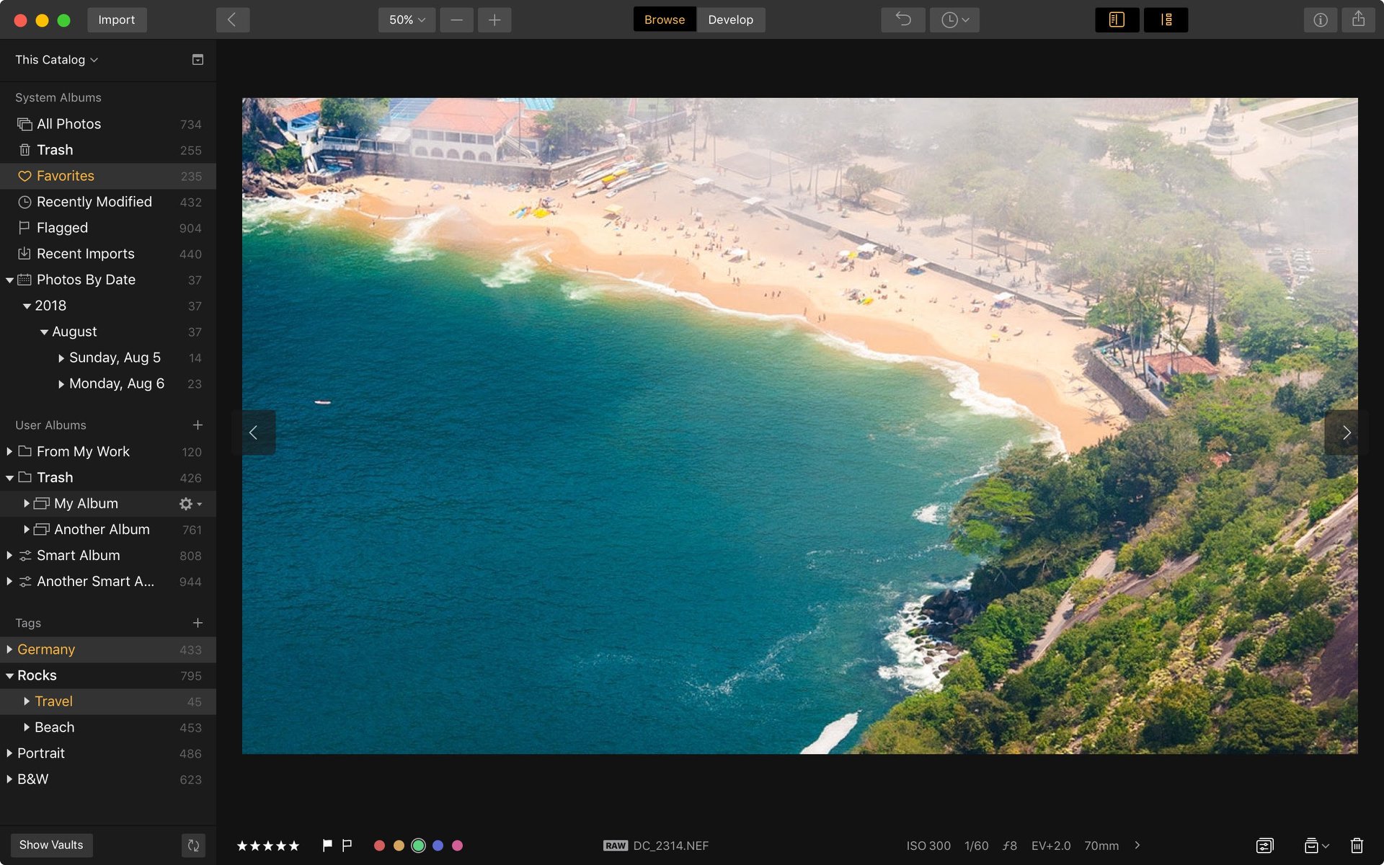Screen dimensions: 1384x865
Task: Go to the previous photo arrow
Action: coord(254,432)
